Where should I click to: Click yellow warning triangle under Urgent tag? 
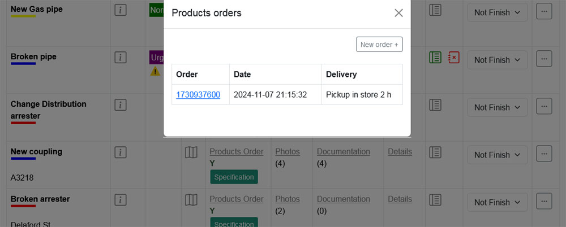tap(155, 71)
